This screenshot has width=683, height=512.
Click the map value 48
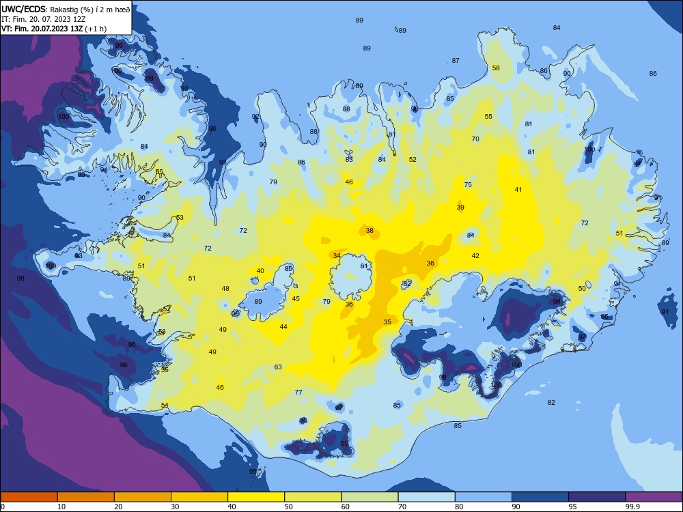[225, 288]
